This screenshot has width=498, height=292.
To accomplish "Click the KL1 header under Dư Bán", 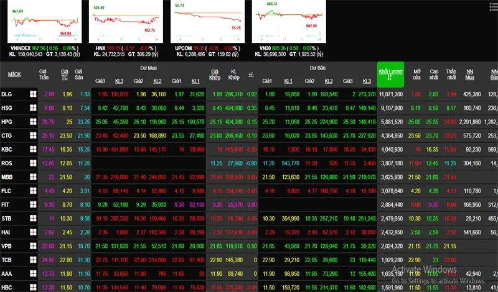I will (x=288, y=81).
